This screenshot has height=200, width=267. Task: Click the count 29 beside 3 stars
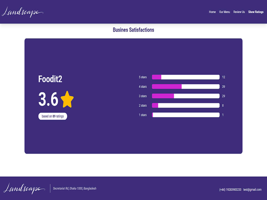point(223,96)
